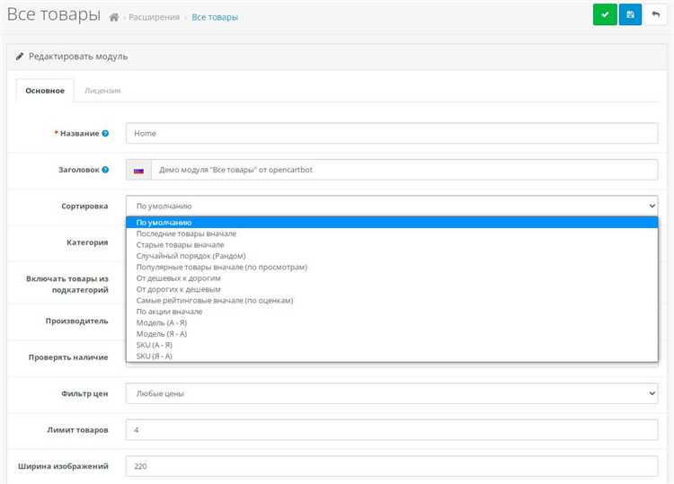Click the Лимит товаров input field
Viewport: 674px width, 484px height.
point(392,430)
